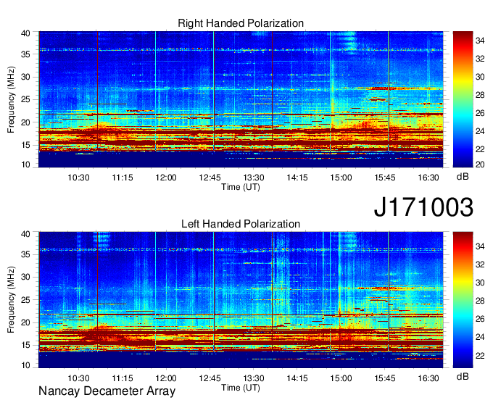Viewport: 493px width, 400px height.
Task: Click "Time (UT)" label under Left Handed plot
Action: point(241,388)
